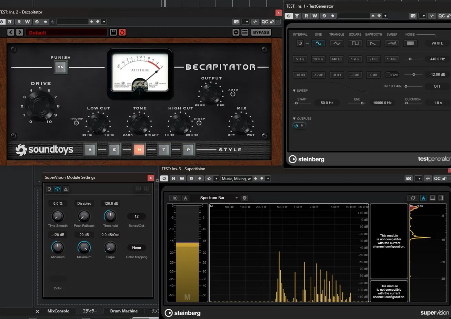
Task: Open Decapitator settings gear
Action: point(236,32)
